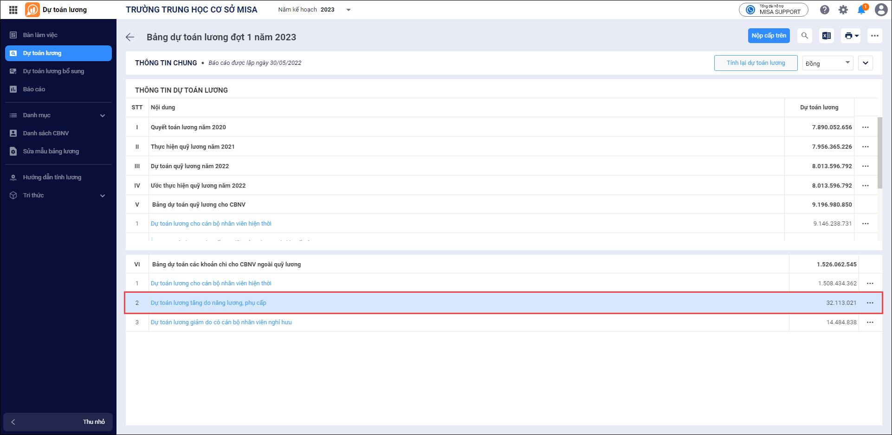Expand the Năm kế hoạch 2023 dropdown

pos(349,10)
